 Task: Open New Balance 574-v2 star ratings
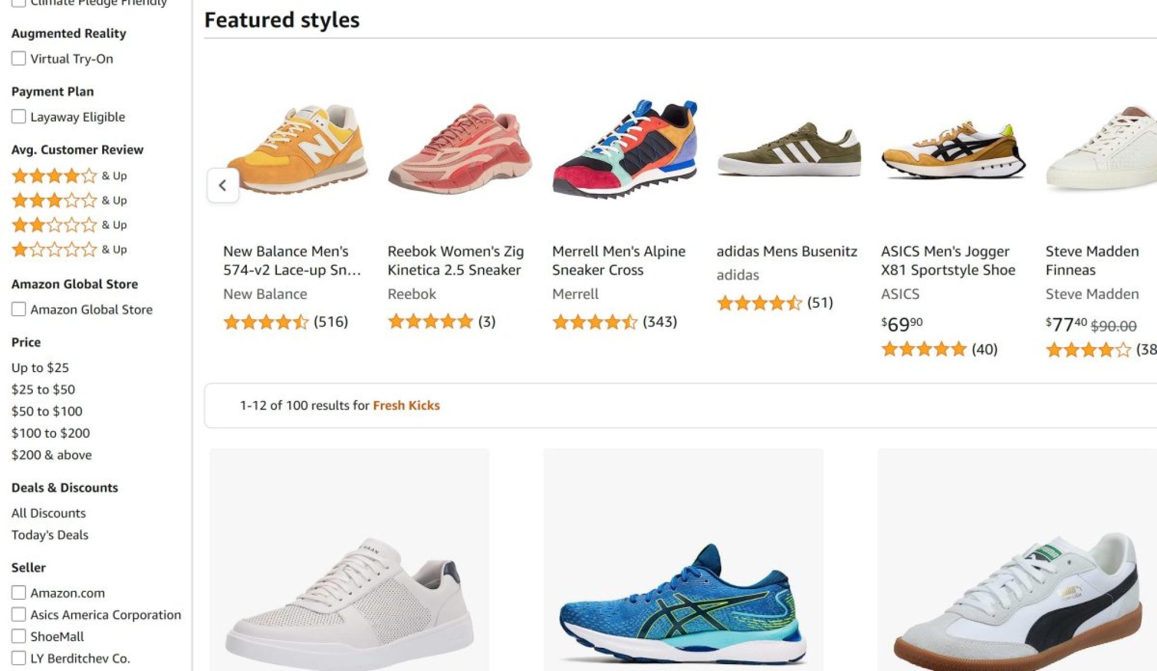coord(266,322)
